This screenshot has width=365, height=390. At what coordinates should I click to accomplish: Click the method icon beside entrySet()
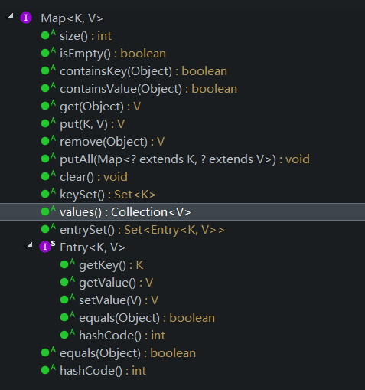(48, 228)
